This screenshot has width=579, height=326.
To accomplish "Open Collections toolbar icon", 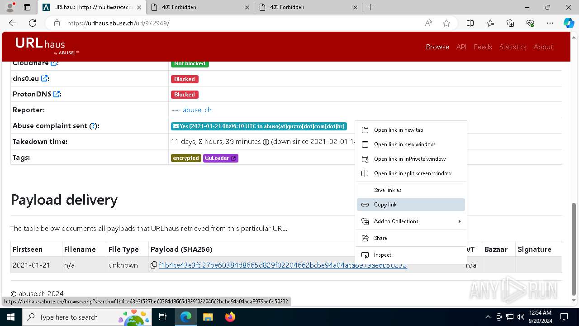I will click(510, 23).
